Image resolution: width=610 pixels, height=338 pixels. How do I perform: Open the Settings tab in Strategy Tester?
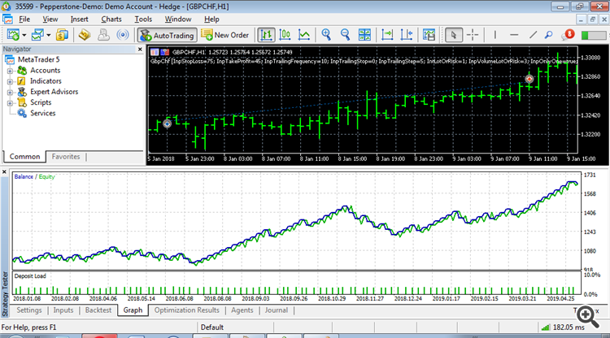pyautogui.click(x=29, y=310)
